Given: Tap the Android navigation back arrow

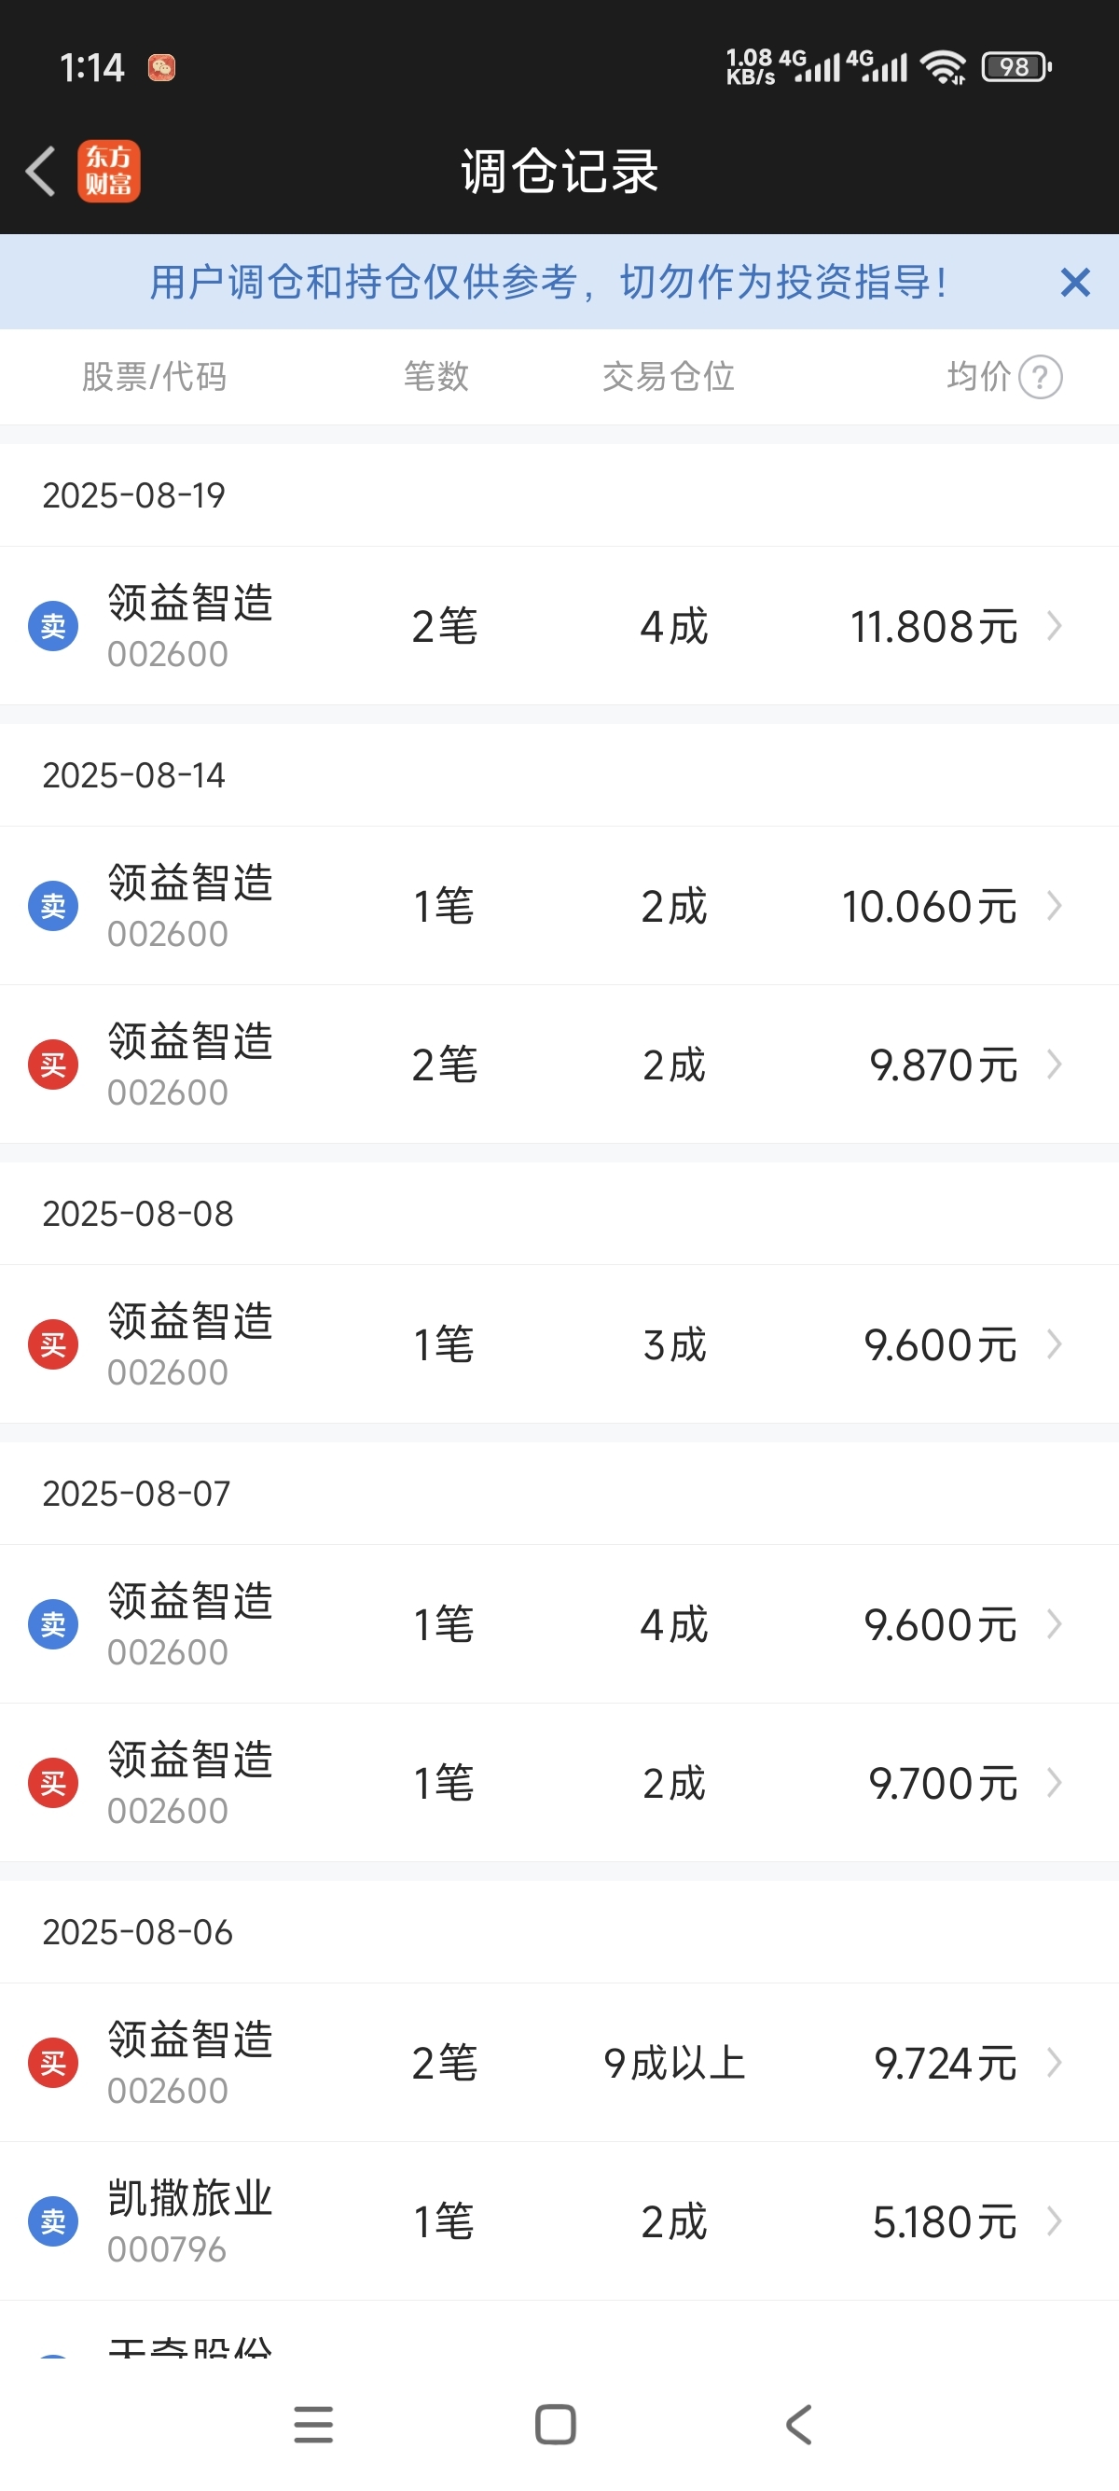Looking at the screenshot, I should click(x=799, y=2424).
